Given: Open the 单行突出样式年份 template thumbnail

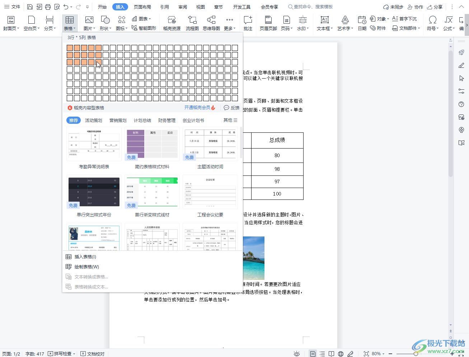Looking at the screenshot, I should pyautogui.click(x=94, y=192).
